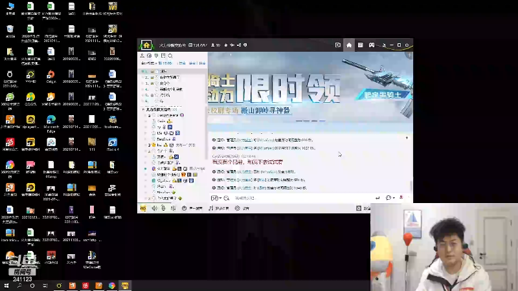Open the dropdown arrow beside the emoji face
Viewport: 518px width, 291px height.
click(394, 198)
